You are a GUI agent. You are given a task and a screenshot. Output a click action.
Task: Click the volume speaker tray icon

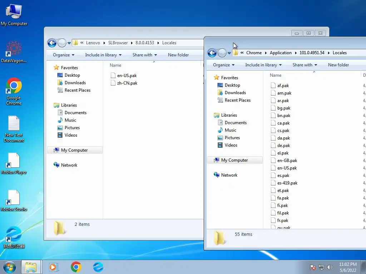pyautogui.click(x=330, y=267)
